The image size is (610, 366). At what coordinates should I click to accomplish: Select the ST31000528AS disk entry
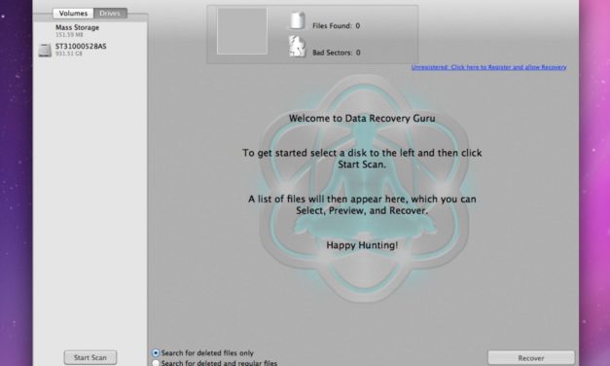click(x=90, y=50)
